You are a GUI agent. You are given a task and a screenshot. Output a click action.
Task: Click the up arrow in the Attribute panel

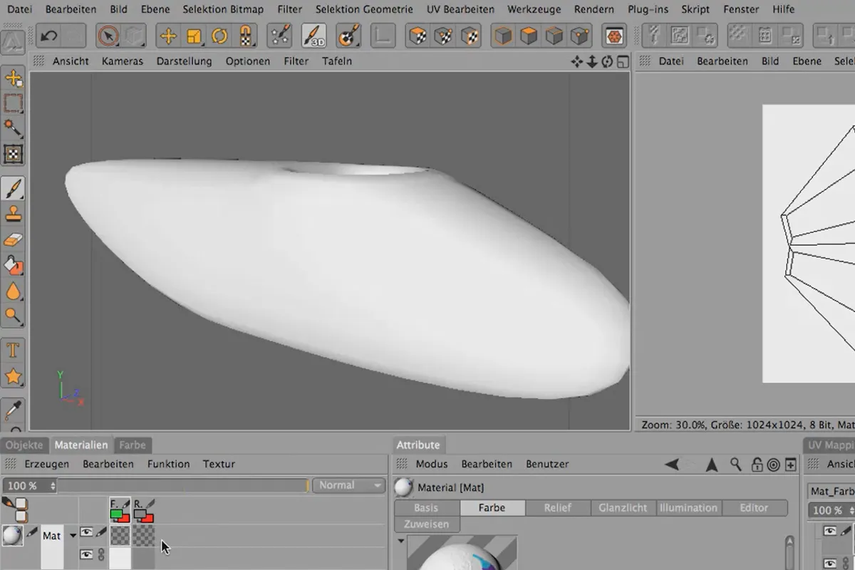tap(711, 465)
